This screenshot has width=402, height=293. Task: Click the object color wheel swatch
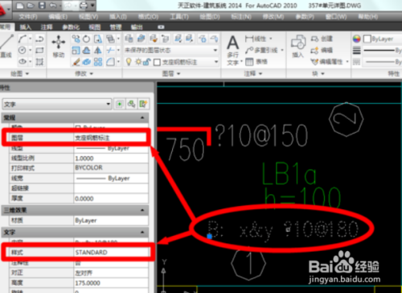point(356,39)
